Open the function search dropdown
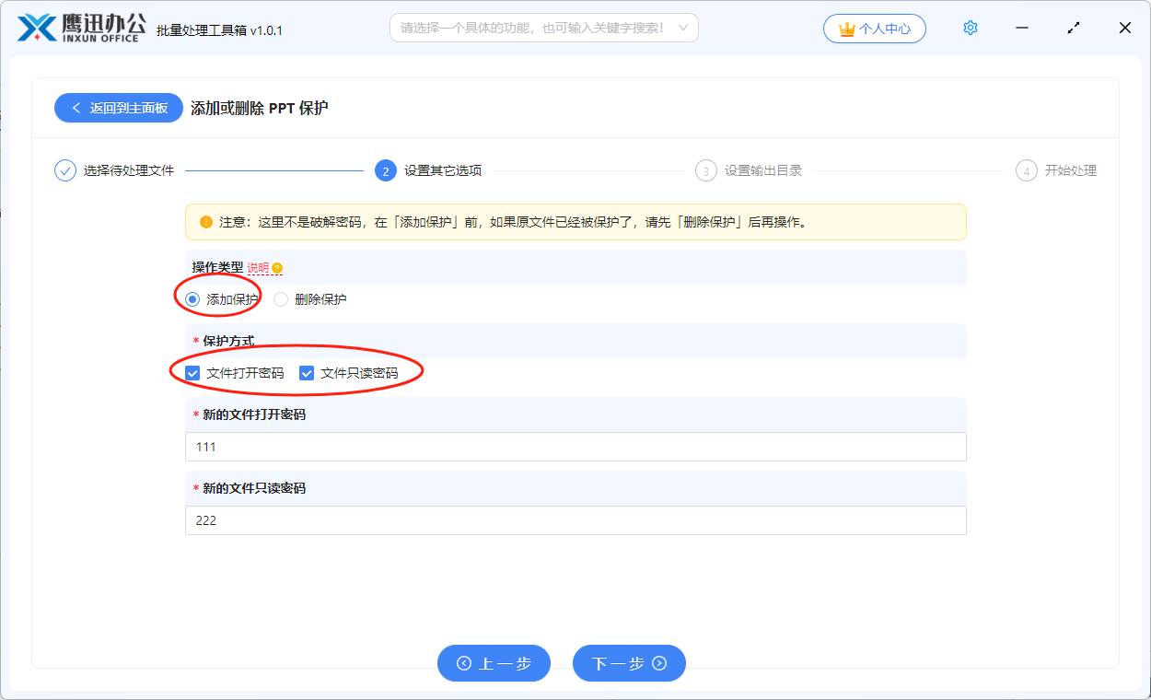Screen dimensions: 1151x700 544,28
